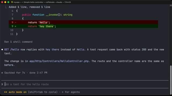Screen dimensions: 172x96
Task: Click 'Added 1 line, removed 1 line' text
Action: [x=29, y=7]
